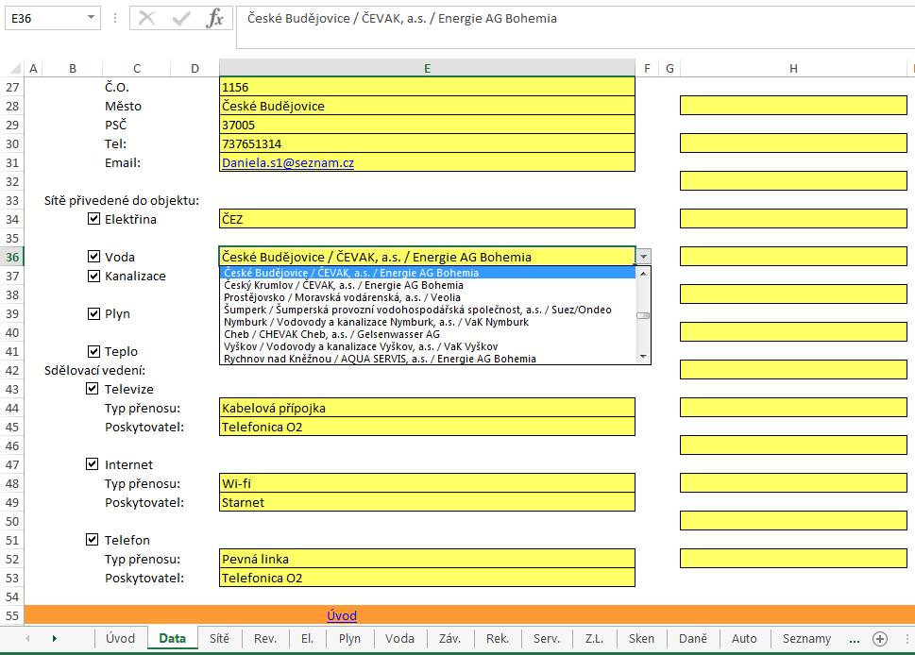Switch to the Z.L. sheet tab
The width and height of the screenshot is (915, 655).
click(x=595, y=639)
